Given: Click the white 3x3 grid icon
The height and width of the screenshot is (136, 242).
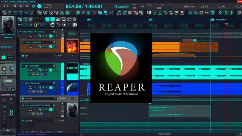Looking at the screenshot, I should click(x=149, y=13).
